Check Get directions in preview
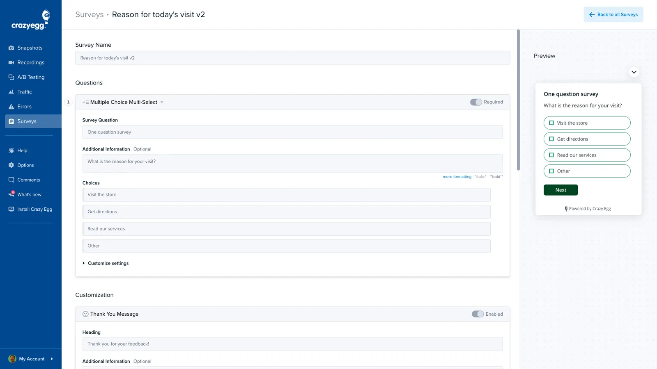Viewport: 657px width, 369px height. [x=551, y=139]
